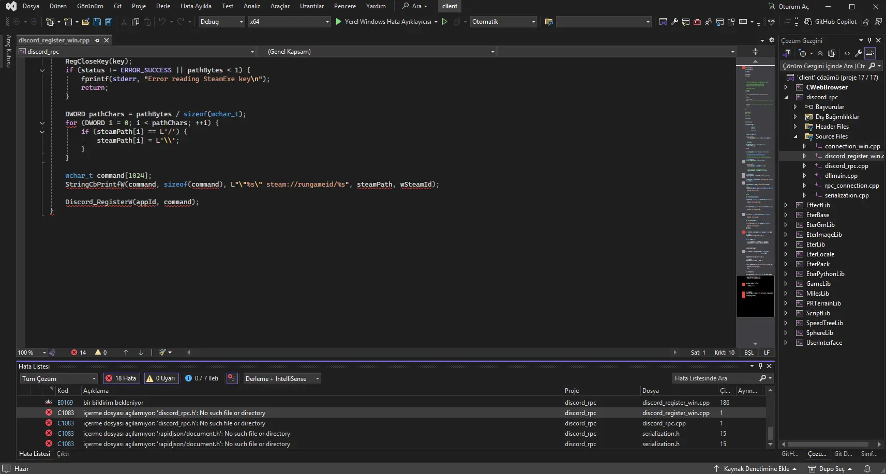
Task: Open the Otomatik dropdown
Action: (503, 22)
